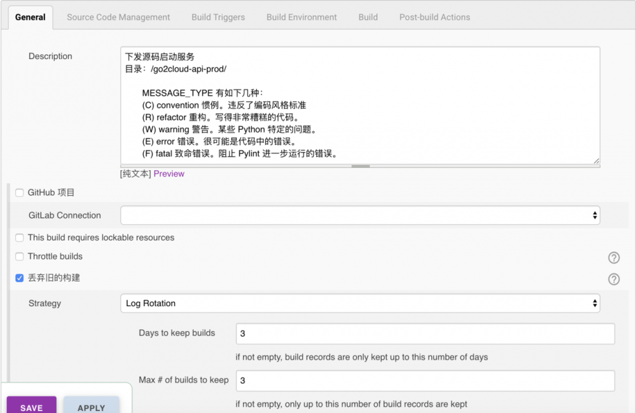
Task: Open help for 丢弃旧的构建 option
Action: (x=614, y=279)
